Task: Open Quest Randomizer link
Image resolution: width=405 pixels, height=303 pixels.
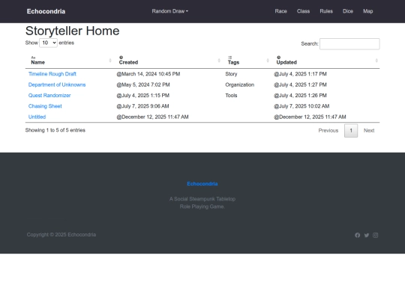Action: pos(49,95)
